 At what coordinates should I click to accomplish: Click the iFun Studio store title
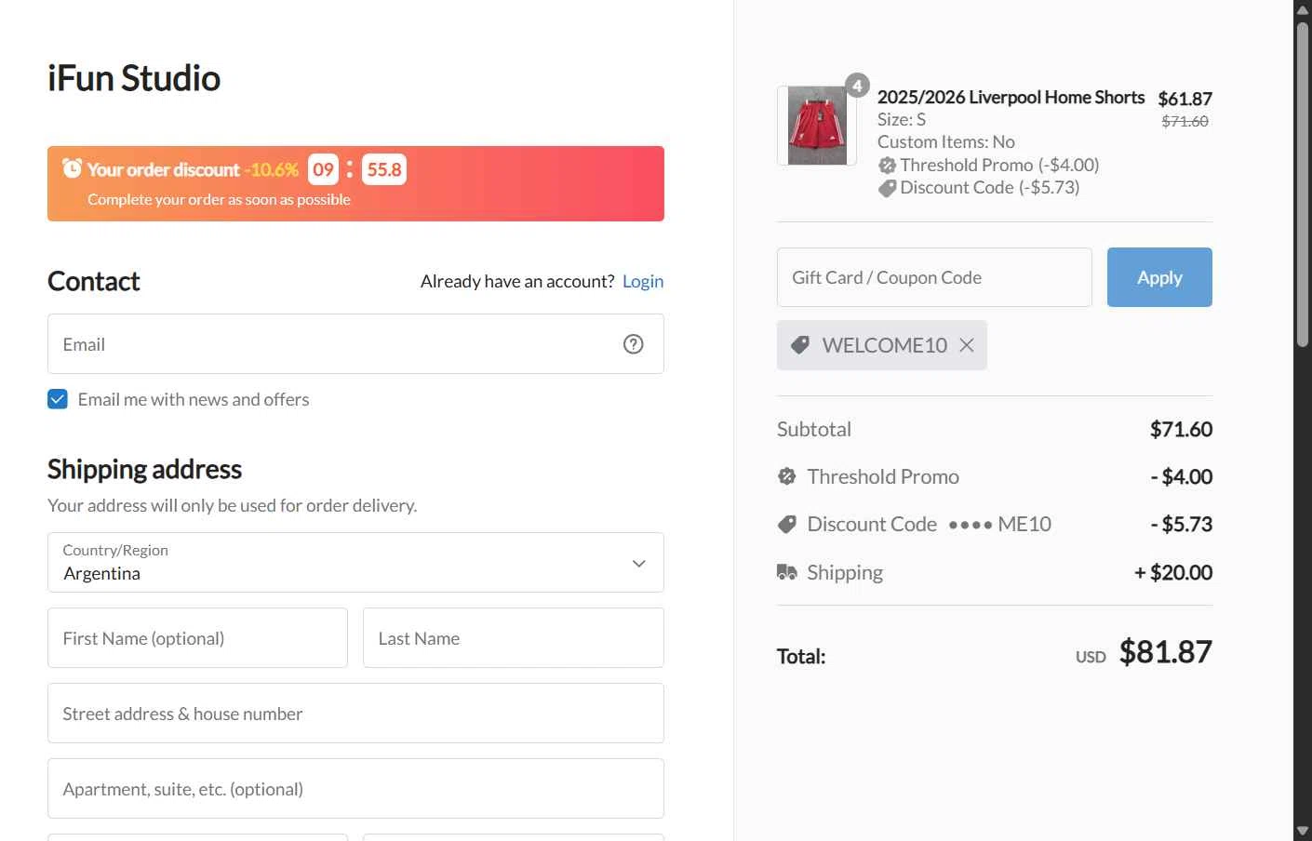134,78
